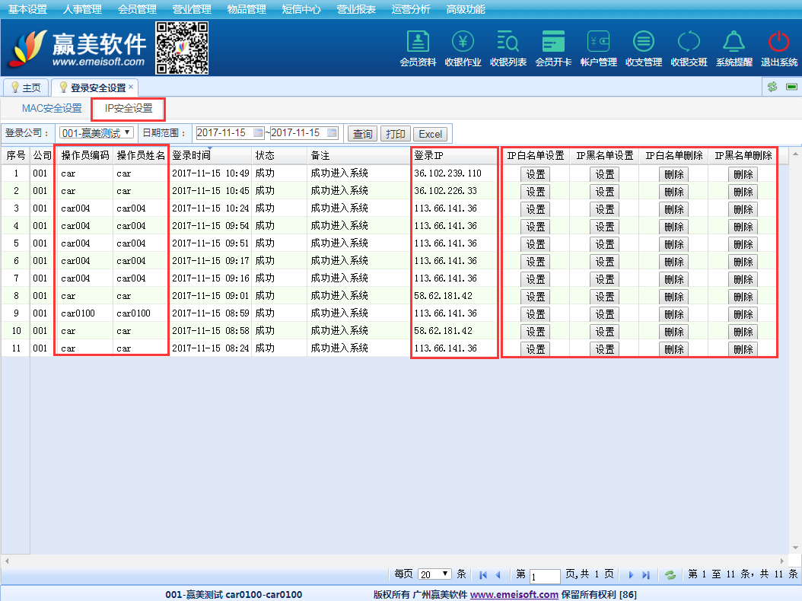Click the 查询 query button
The width and height of the screenshot is (802, 601).
pos(362,134)
